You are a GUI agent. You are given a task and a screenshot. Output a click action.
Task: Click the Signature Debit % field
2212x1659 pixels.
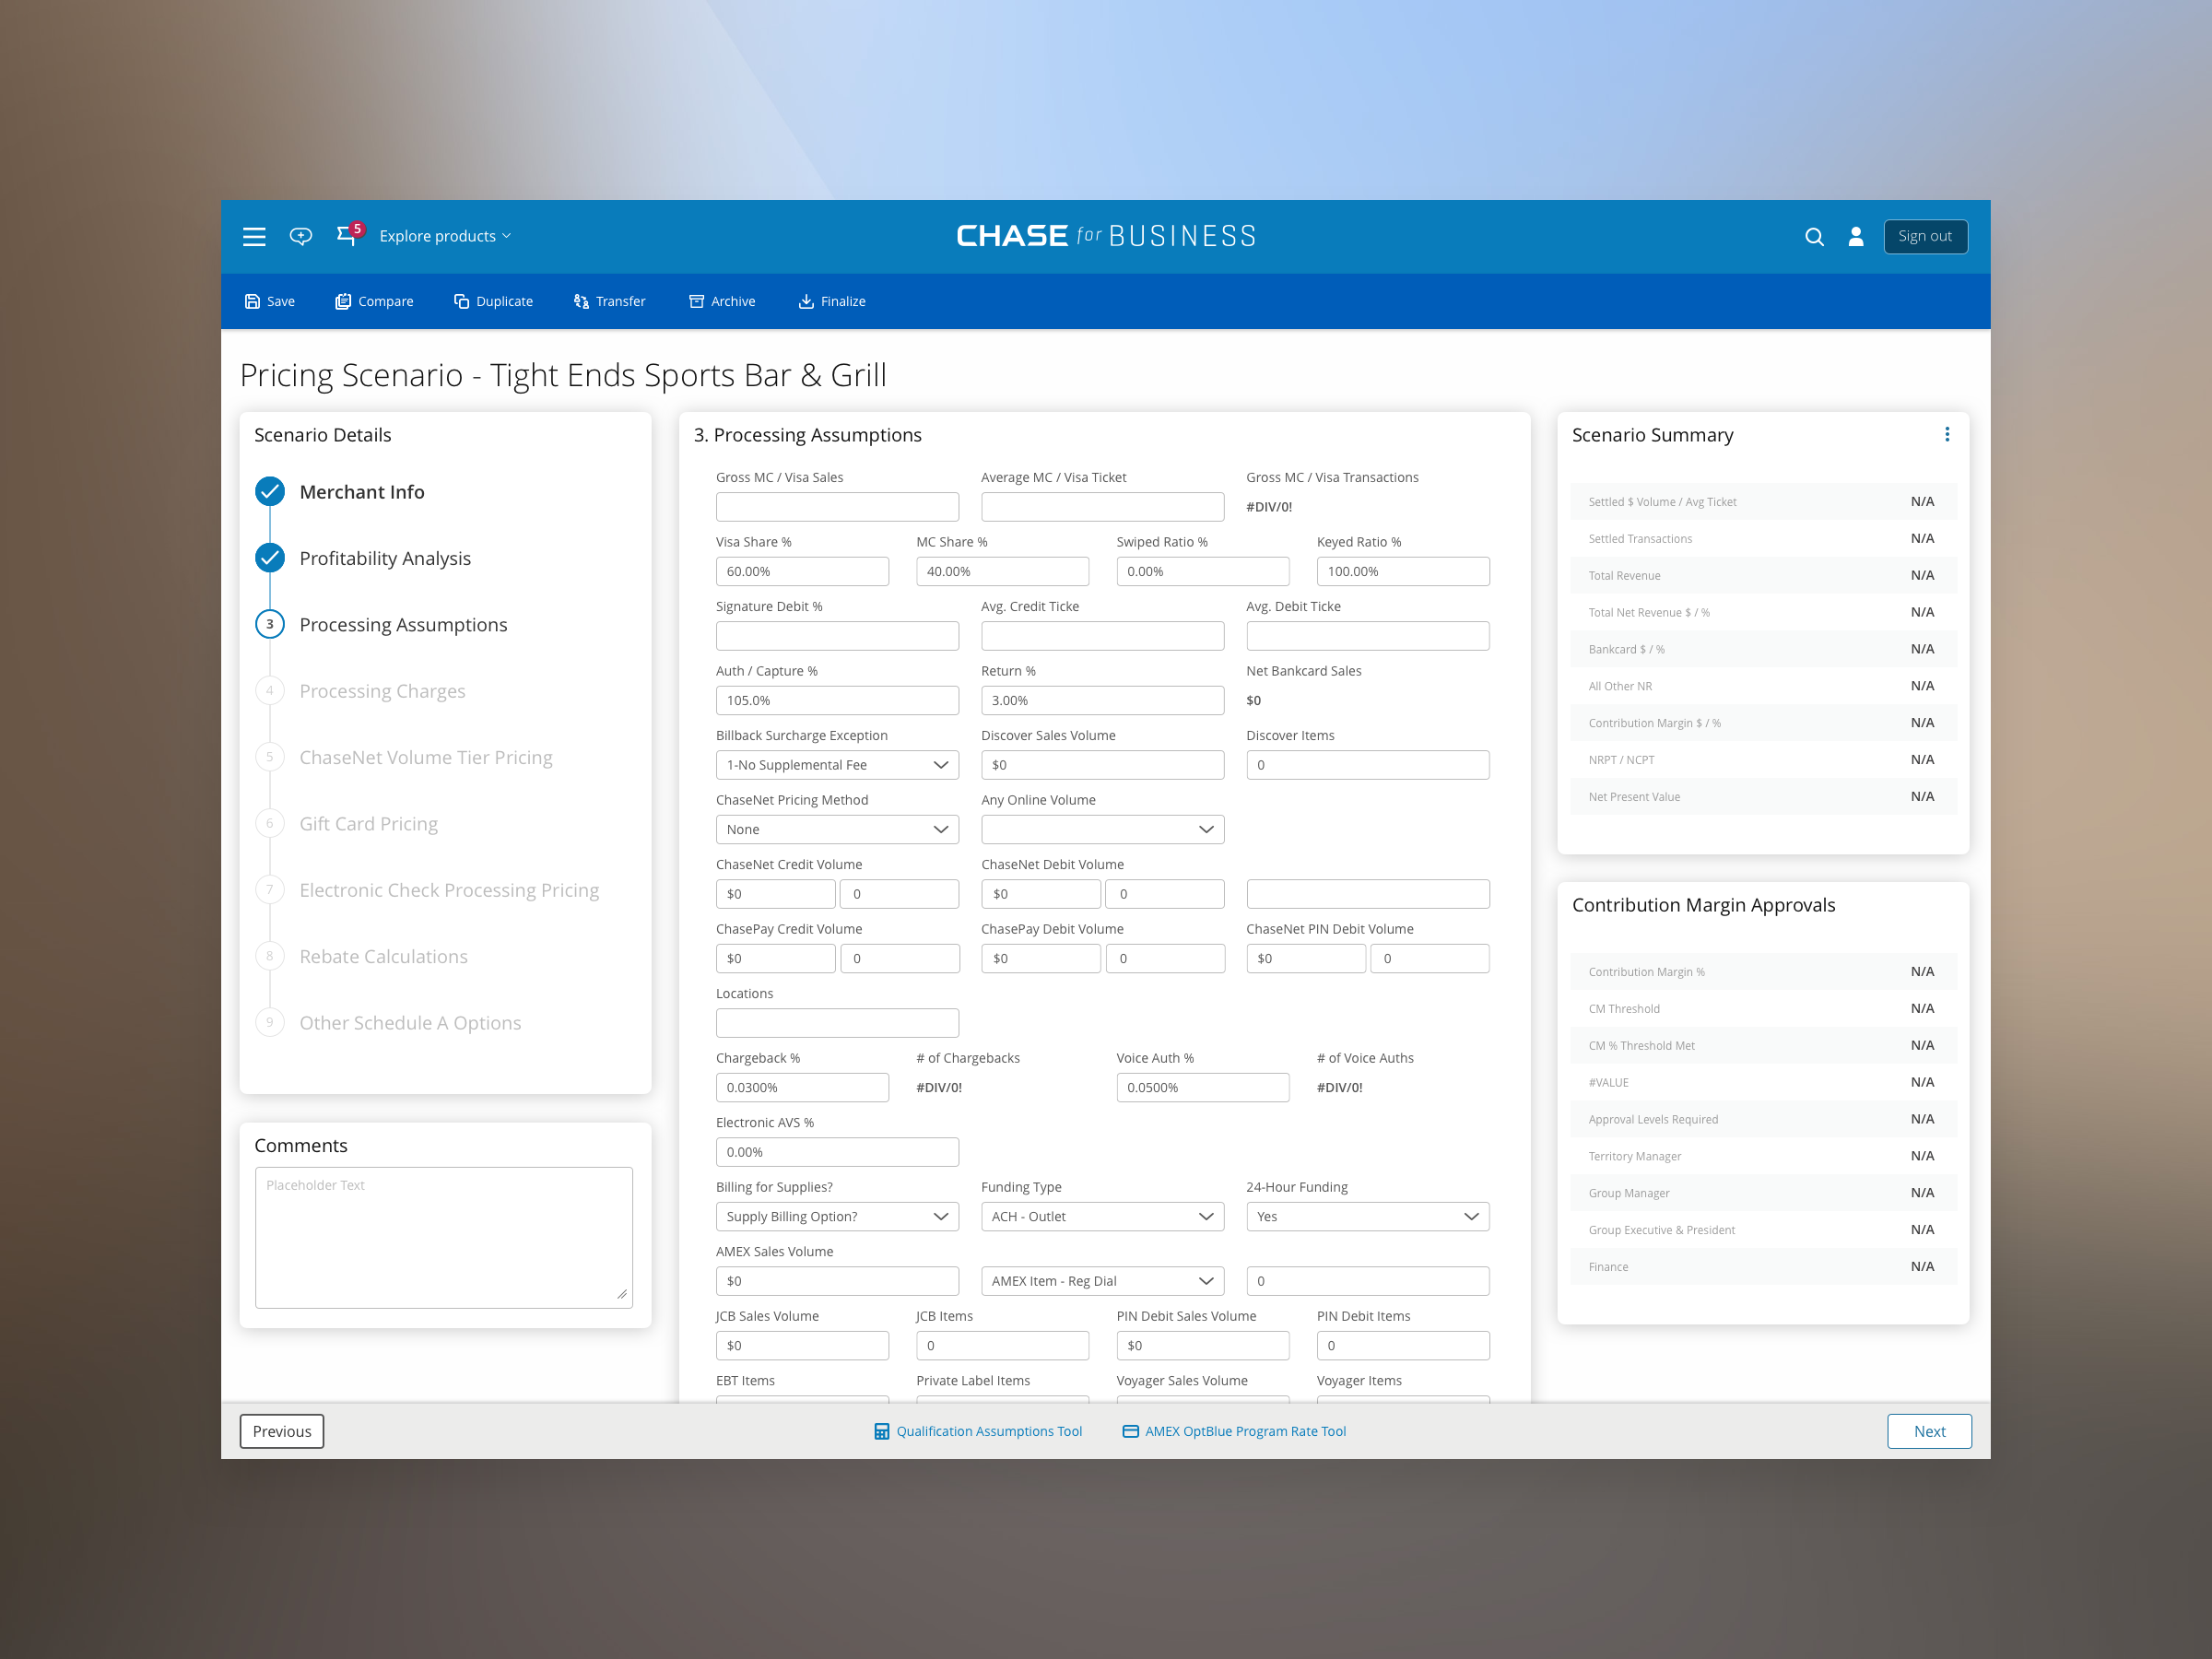point(837,636)
